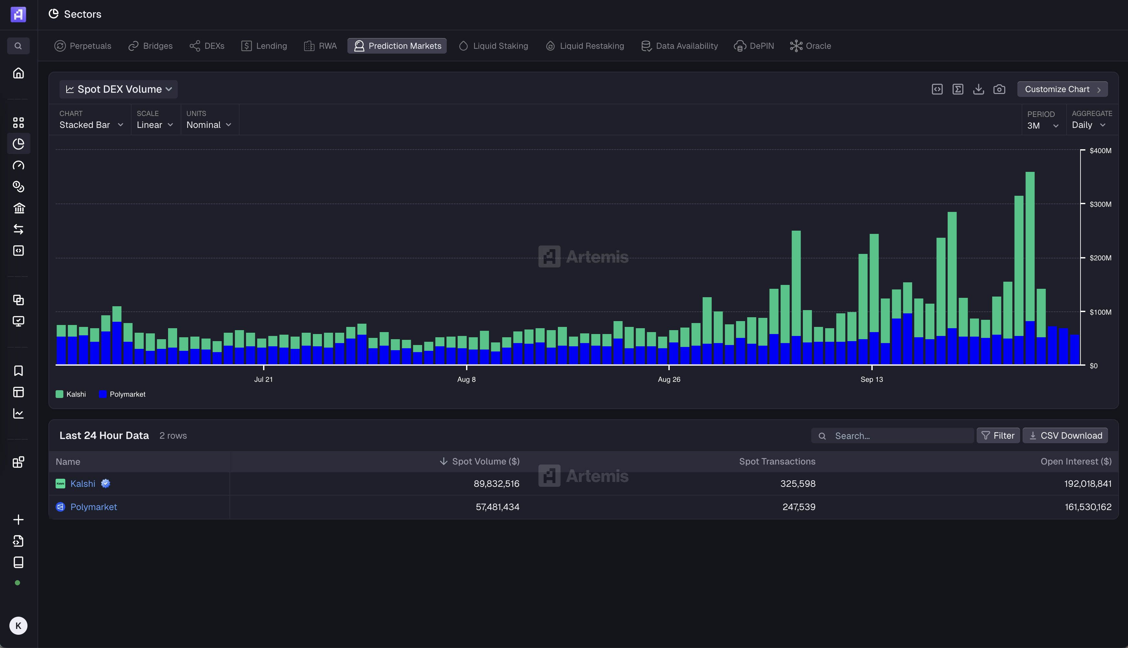Click the sidebar search icon
The image size is (1128, 648).
18,46
